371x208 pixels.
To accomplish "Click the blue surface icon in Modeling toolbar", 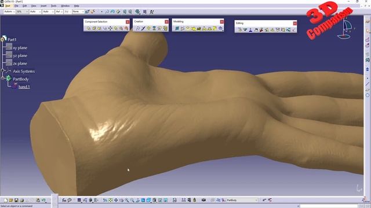I will point(177,28).
